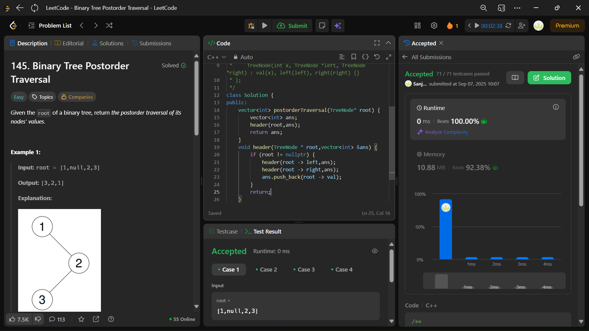Image resolution: width=589 pixels, height=331 pixels.
Task: Close the Accepted submission tab
Action: [x=441, y=43]
